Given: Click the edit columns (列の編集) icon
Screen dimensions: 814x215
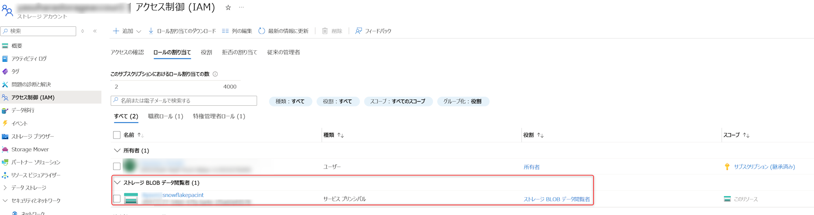Looking at the screenshot, I should (x=225, y=31).
